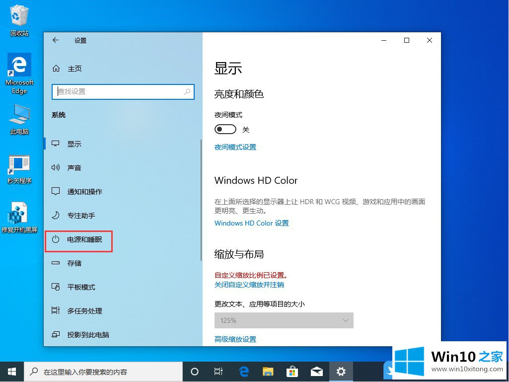The image size is (509, 382).
Task: Open Microsoft Edge desktop shortcut
Action: click(19, 74)
